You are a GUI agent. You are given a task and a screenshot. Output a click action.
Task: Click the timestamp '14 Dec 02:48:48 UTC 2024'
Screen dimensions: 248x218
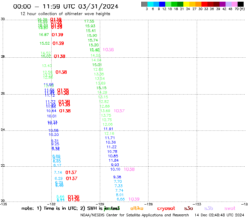[219, 215]
